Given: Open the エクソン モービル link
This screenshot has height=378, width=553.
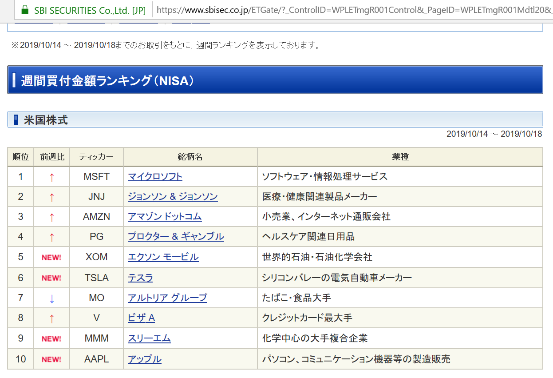Looking at the screenshot, I should (x=163, y=257).
